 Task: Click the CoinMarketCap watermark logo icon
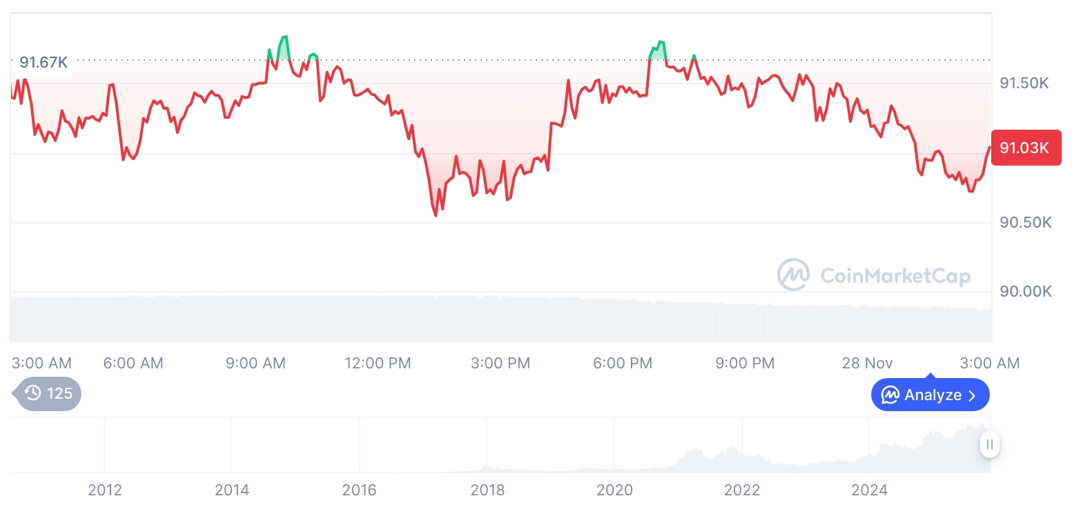pos(794,275)
